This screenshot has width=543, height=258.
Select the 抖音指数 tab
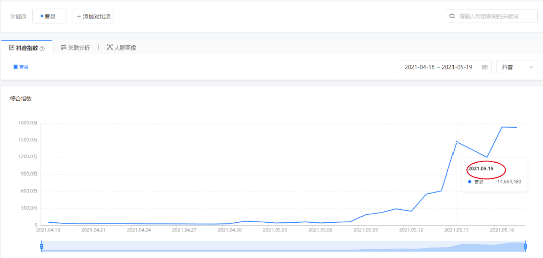[x=27, y=48]
